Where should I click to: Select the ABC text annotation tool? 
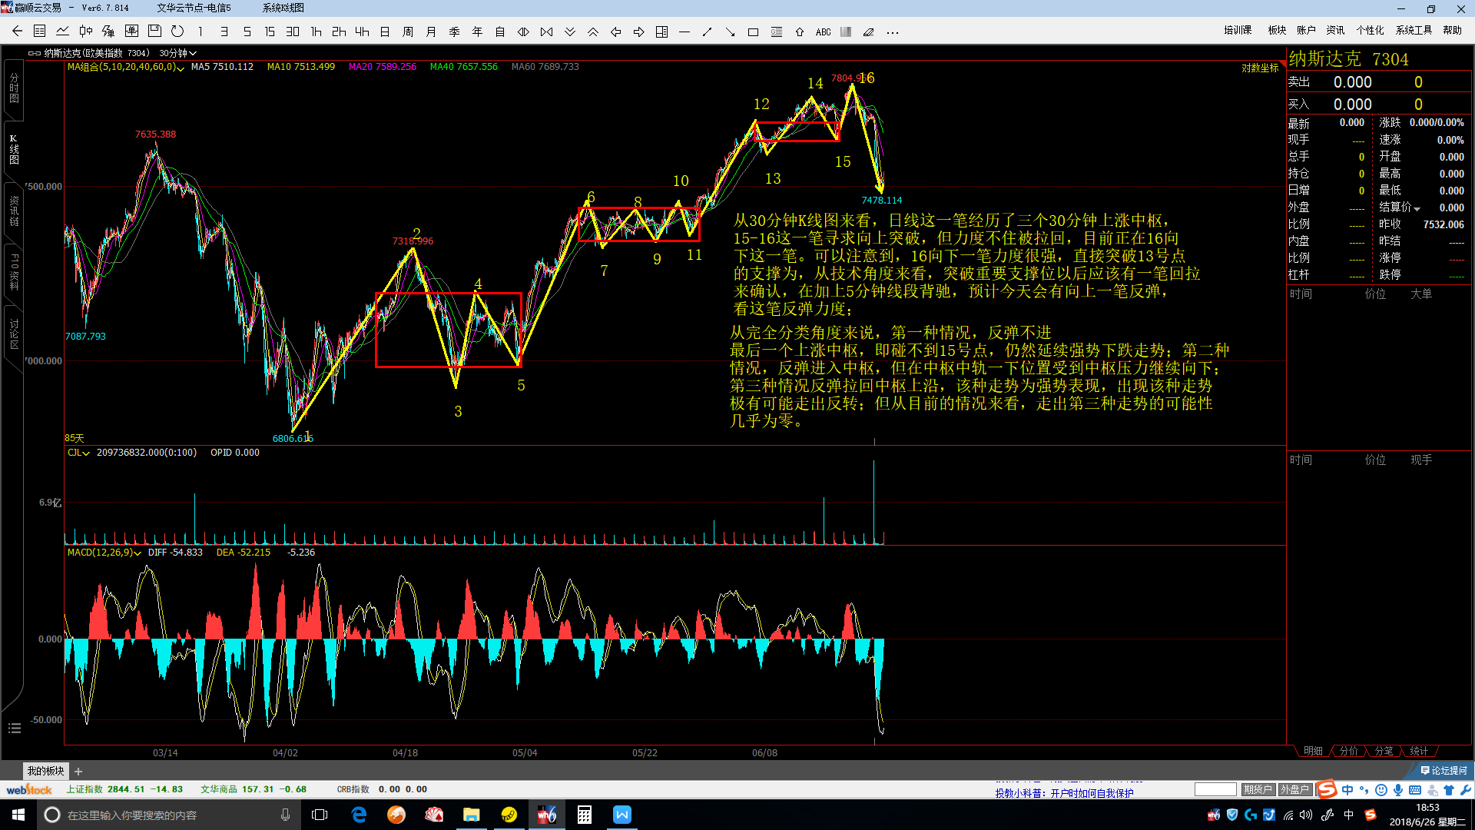pos(823,32)
